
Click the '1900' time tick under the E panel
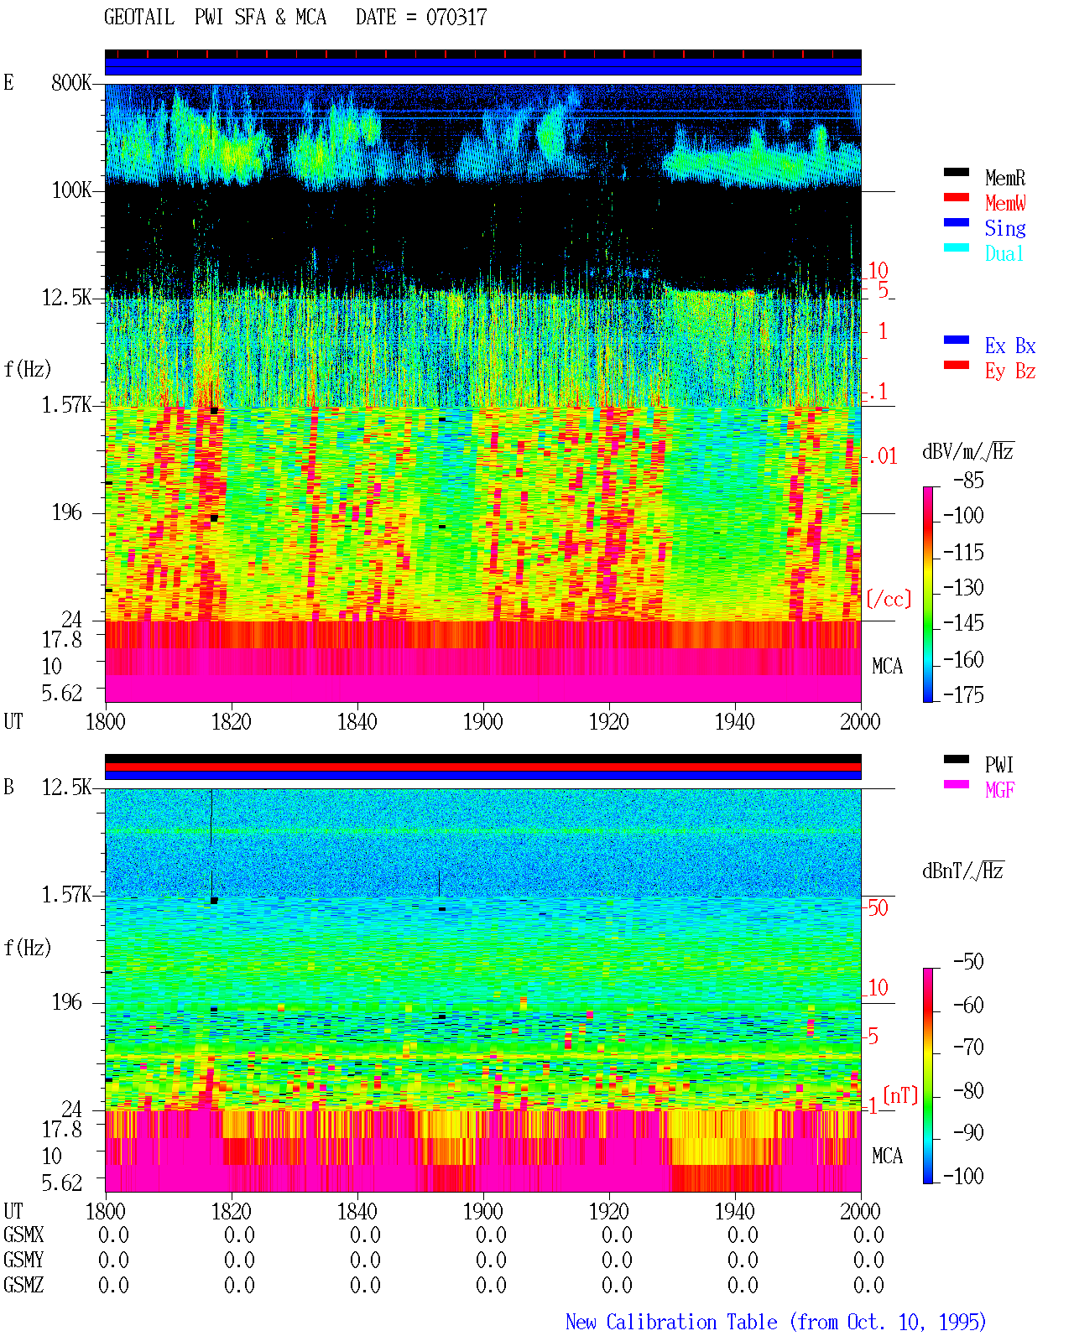(x=483, y=722)
